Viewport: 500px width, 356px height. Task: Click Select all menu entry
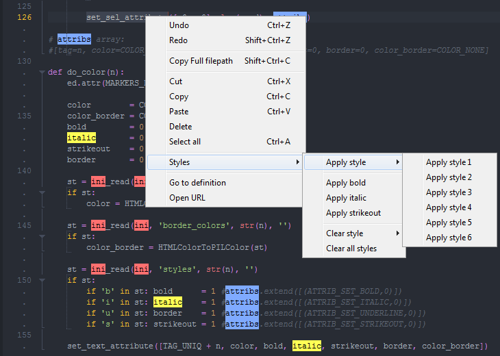tap(185, 142)
